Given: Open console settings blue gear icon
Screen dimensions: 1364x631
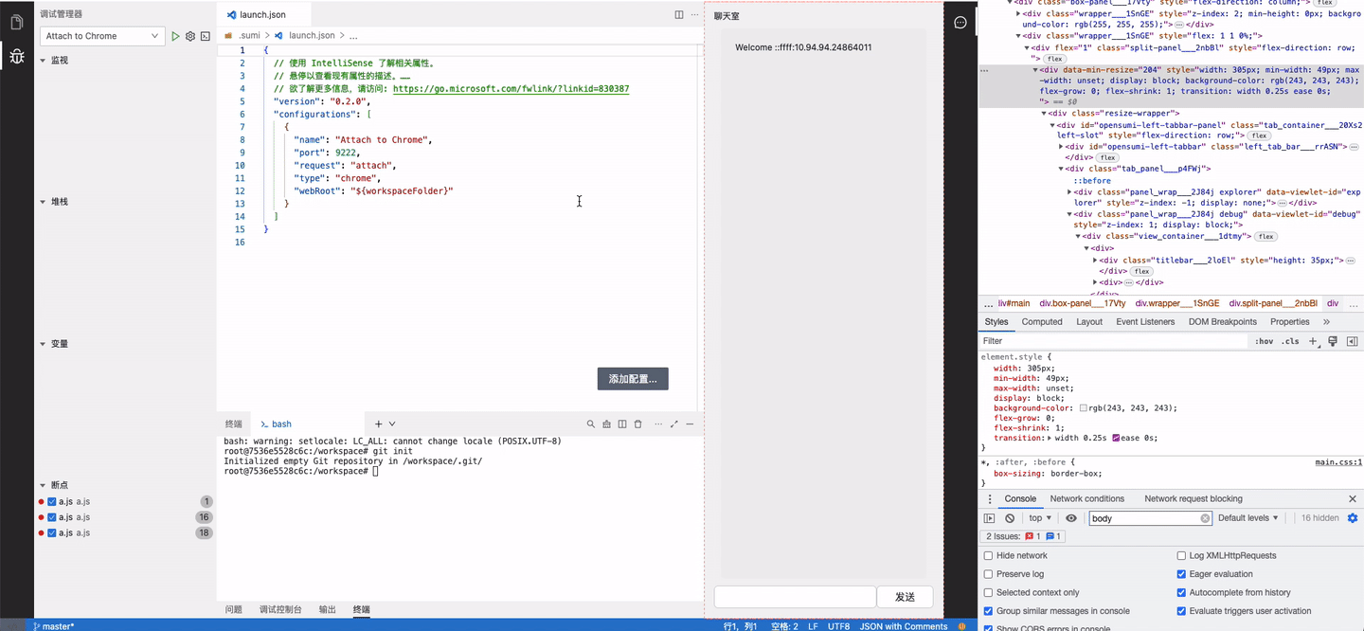Looking at the screenshot, I should 1353,518.
